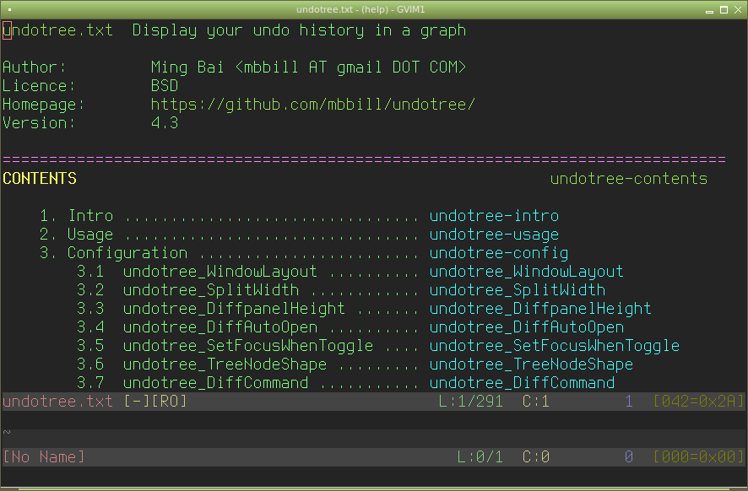Screen dimensions: 748x491
Task: Jump to undotree_SplitWidth tag link in cyan
Action: (518, 290)
